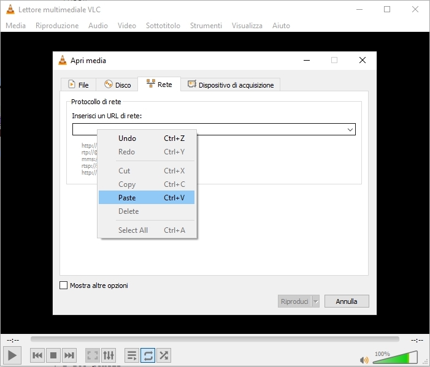
Task: Click the VLC cone icon in main title bar
Action: (x=10, y=9)
